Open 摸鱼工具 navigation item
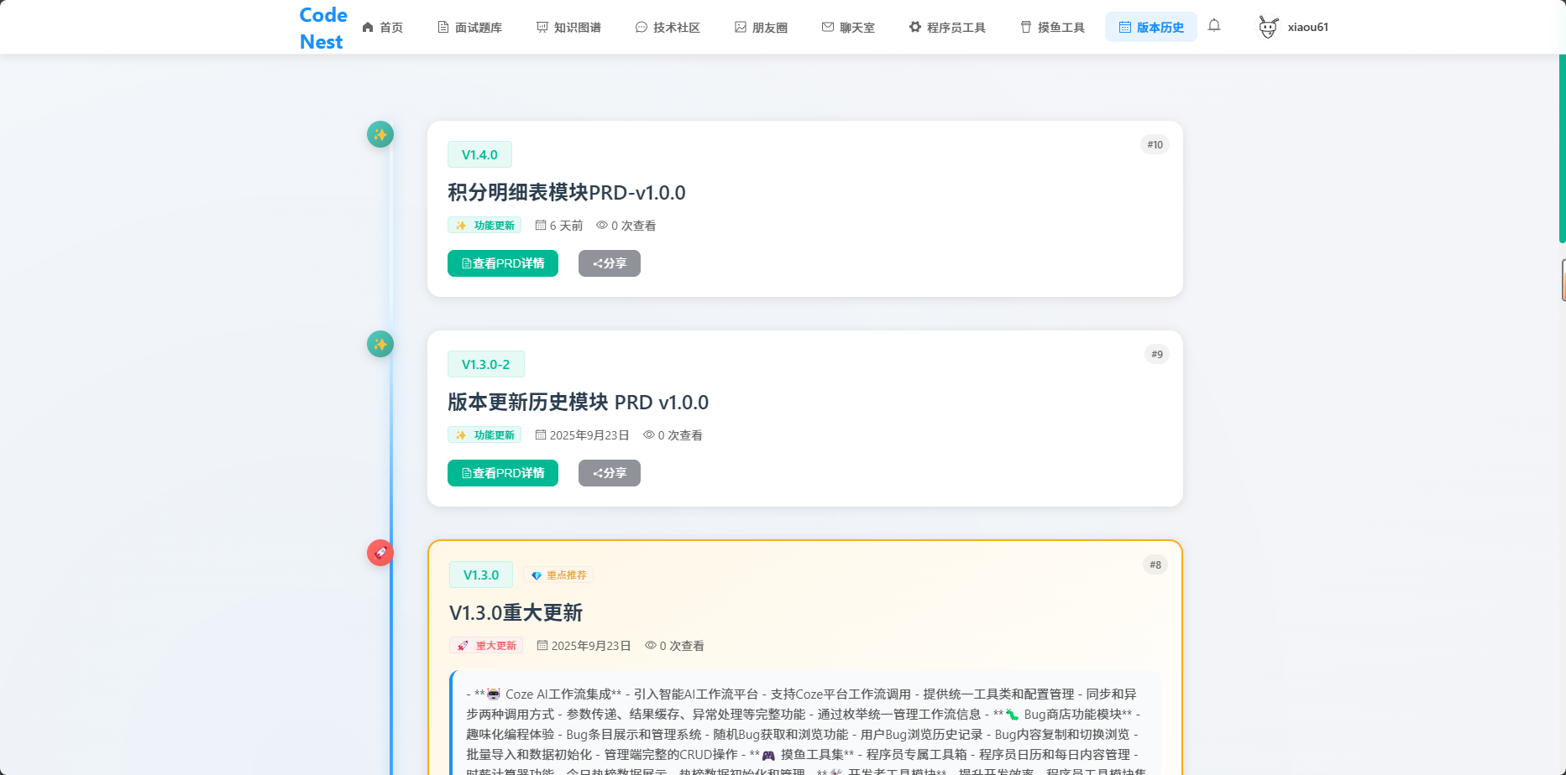The image size is (1566, 775). pos(1052,28)
